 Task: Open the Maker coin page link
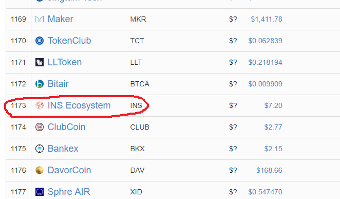60,19
